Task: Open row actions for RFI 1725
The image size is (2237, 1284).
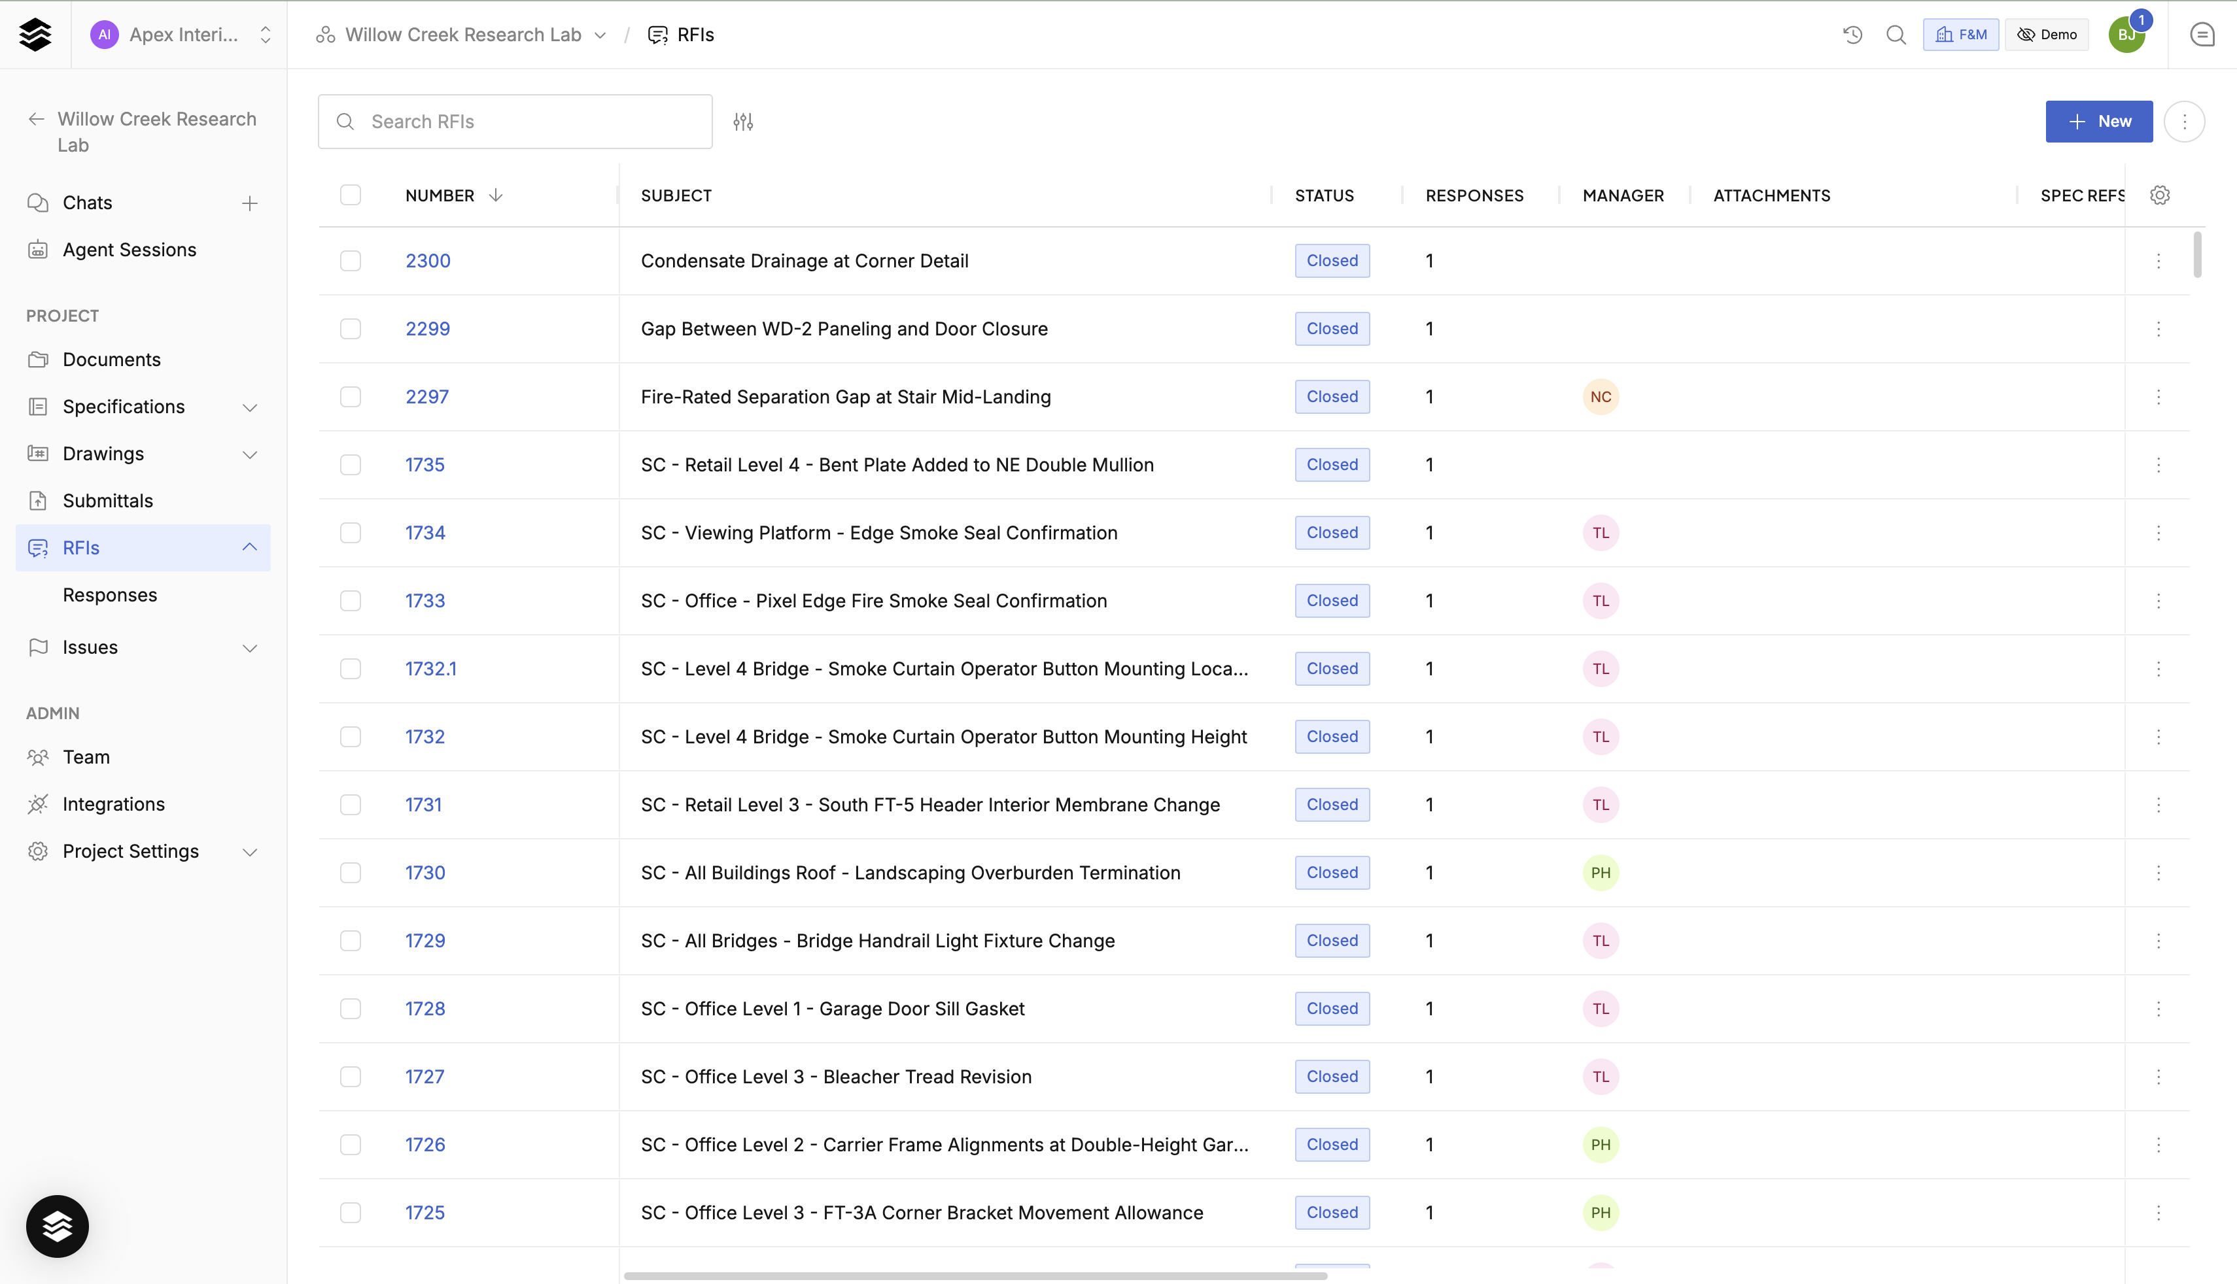Action: click(x=2159, y=1213)
